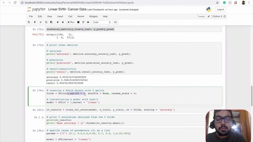This screenshot has height=142, width=253.
Task: Click the Trusted notebook indicator
Action: click(201, 17)
